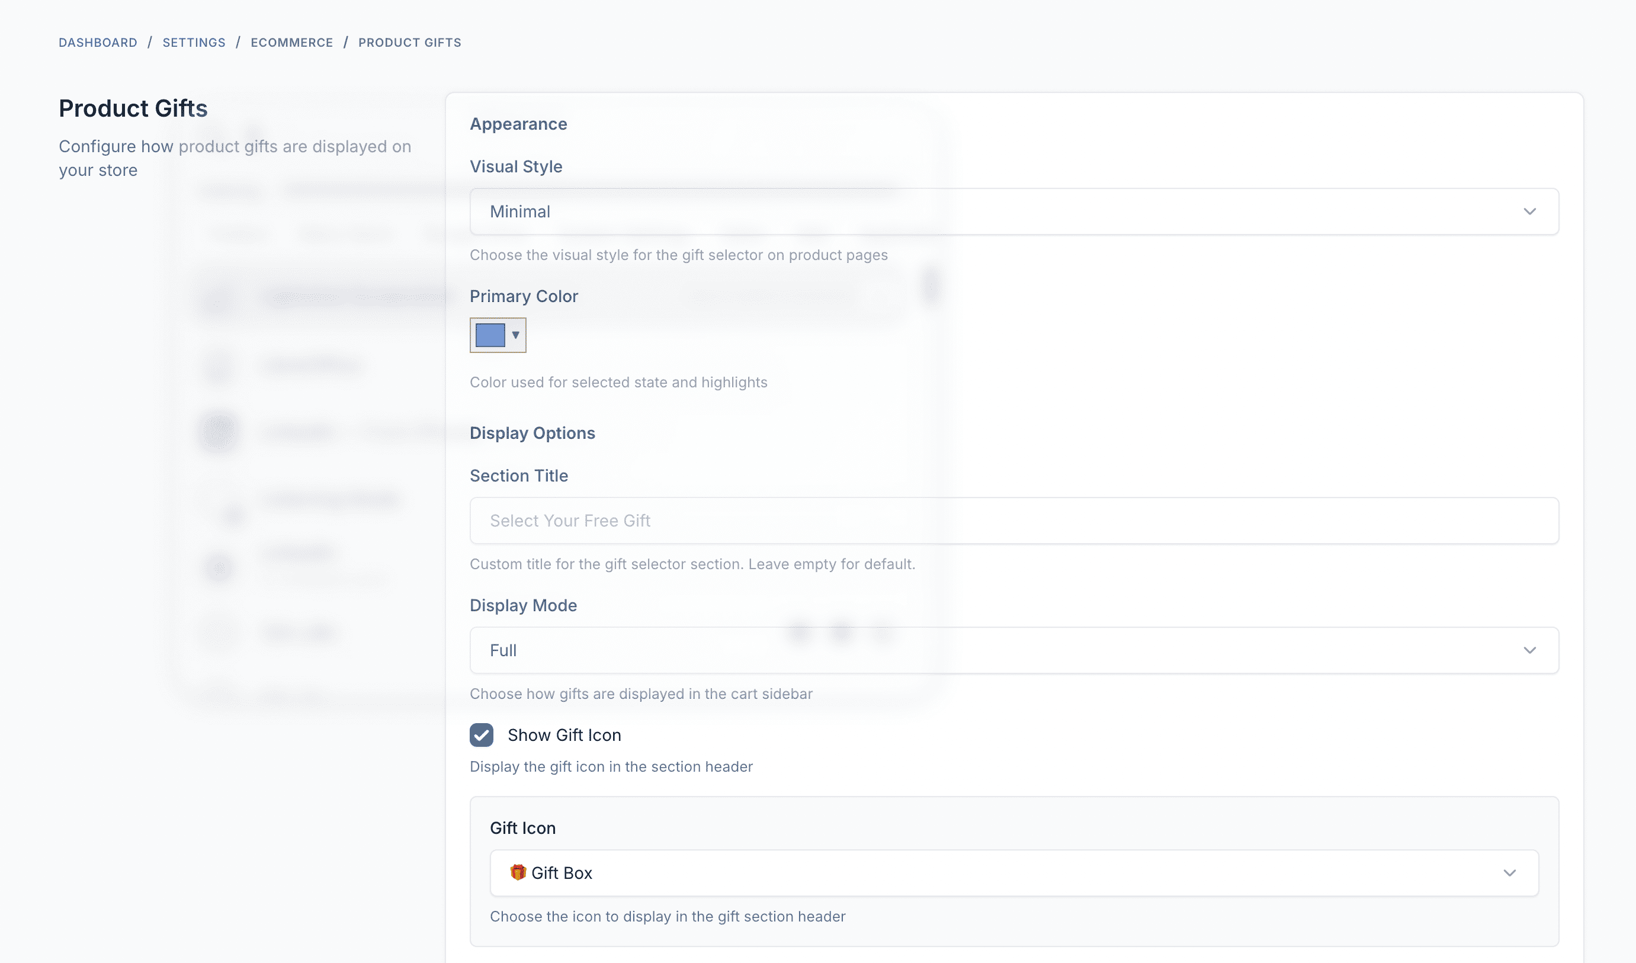Open the Primary Color picker dropdown arrow
Viewport: 1636px width, 963px height.
pos(516,335)
